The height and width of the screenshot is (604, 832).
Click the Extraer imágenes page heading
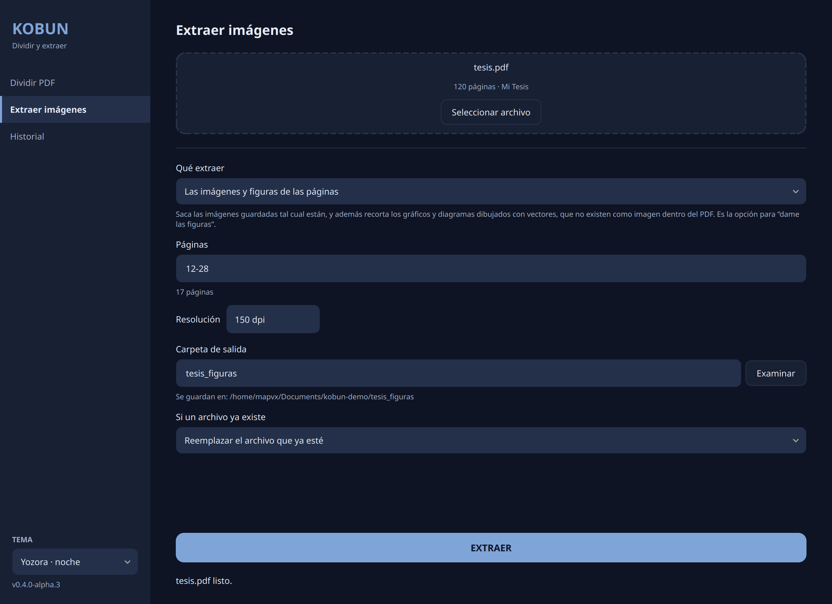point(235,30)
